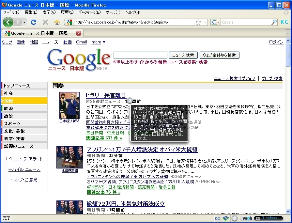
Task: Click the magnifier search icon in search bar
Action: 274,22
